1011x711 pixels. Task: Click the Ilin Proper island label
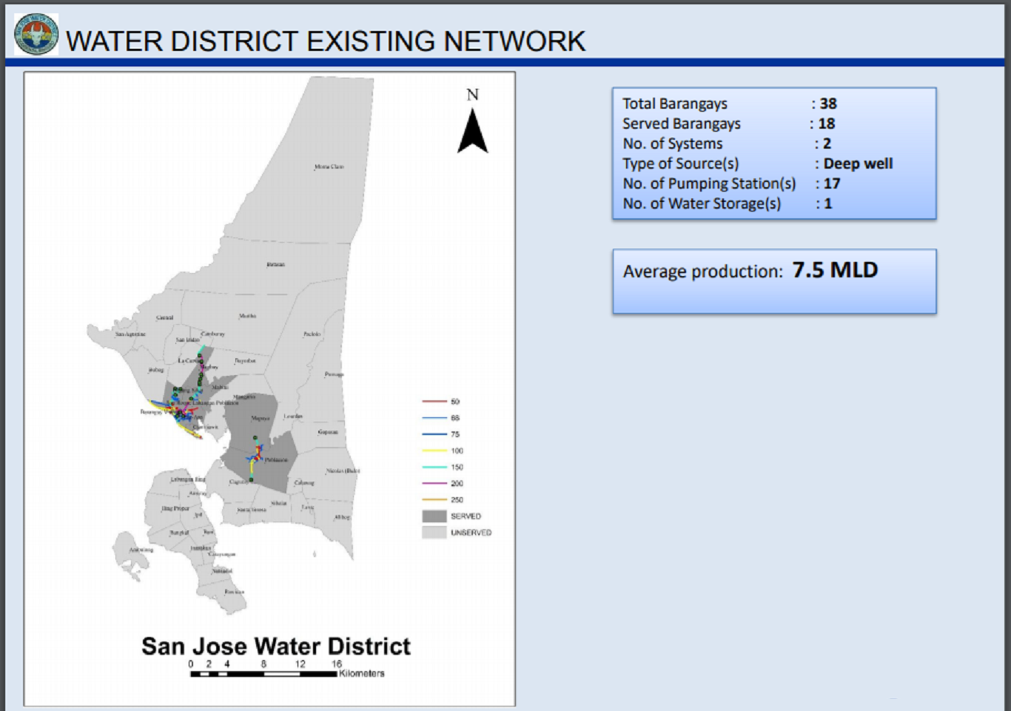175,508
